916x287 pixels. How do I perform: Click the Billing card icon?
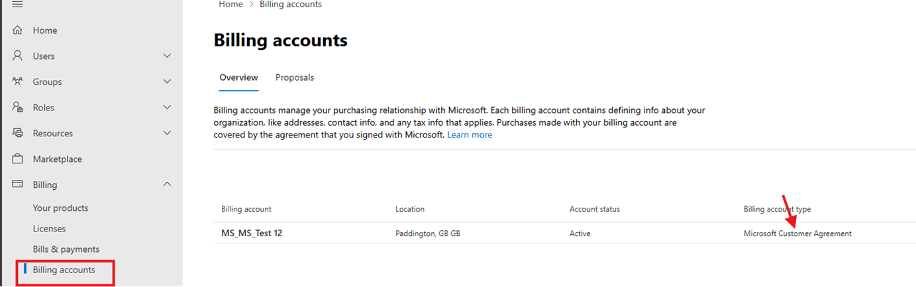(18, 185)
